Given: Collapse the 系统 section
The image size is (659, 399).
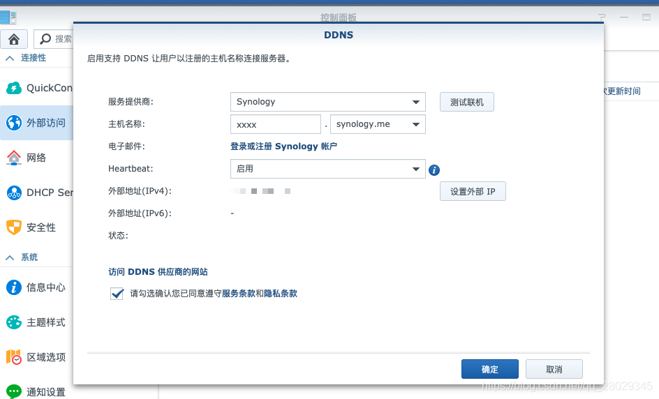Looking at the screenshot, I should pyautogui.click(x=10, y=257).
